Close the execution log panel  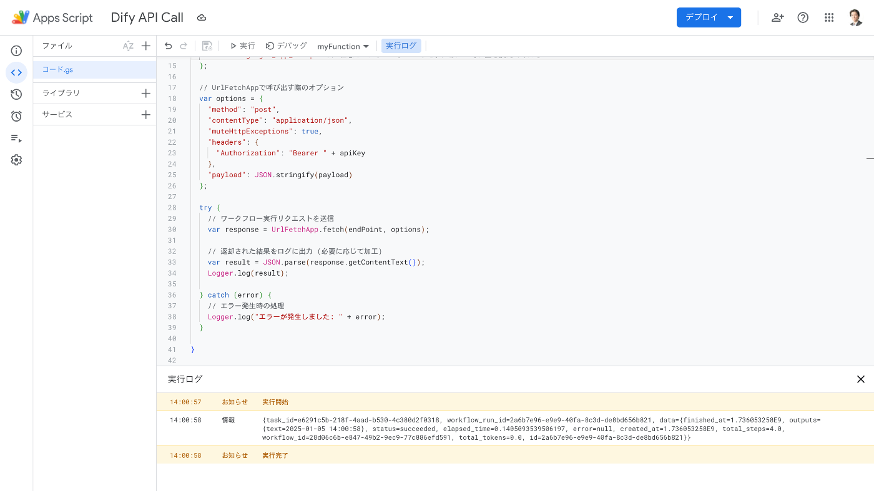[x=860, y=379]
